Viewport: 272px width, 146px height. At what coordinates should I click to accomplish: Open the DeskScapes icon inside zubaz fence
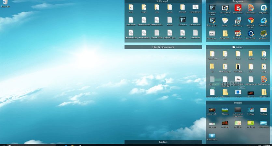tap(264, 80)
